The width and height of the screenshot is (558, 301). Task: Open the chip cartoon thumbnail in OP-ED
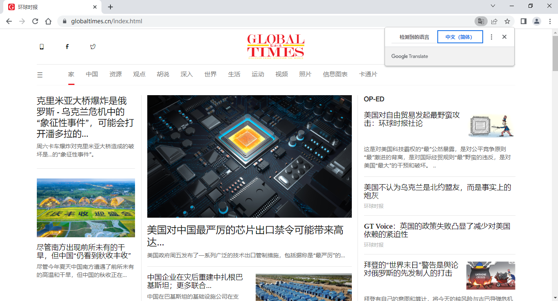tap(491, 125)
